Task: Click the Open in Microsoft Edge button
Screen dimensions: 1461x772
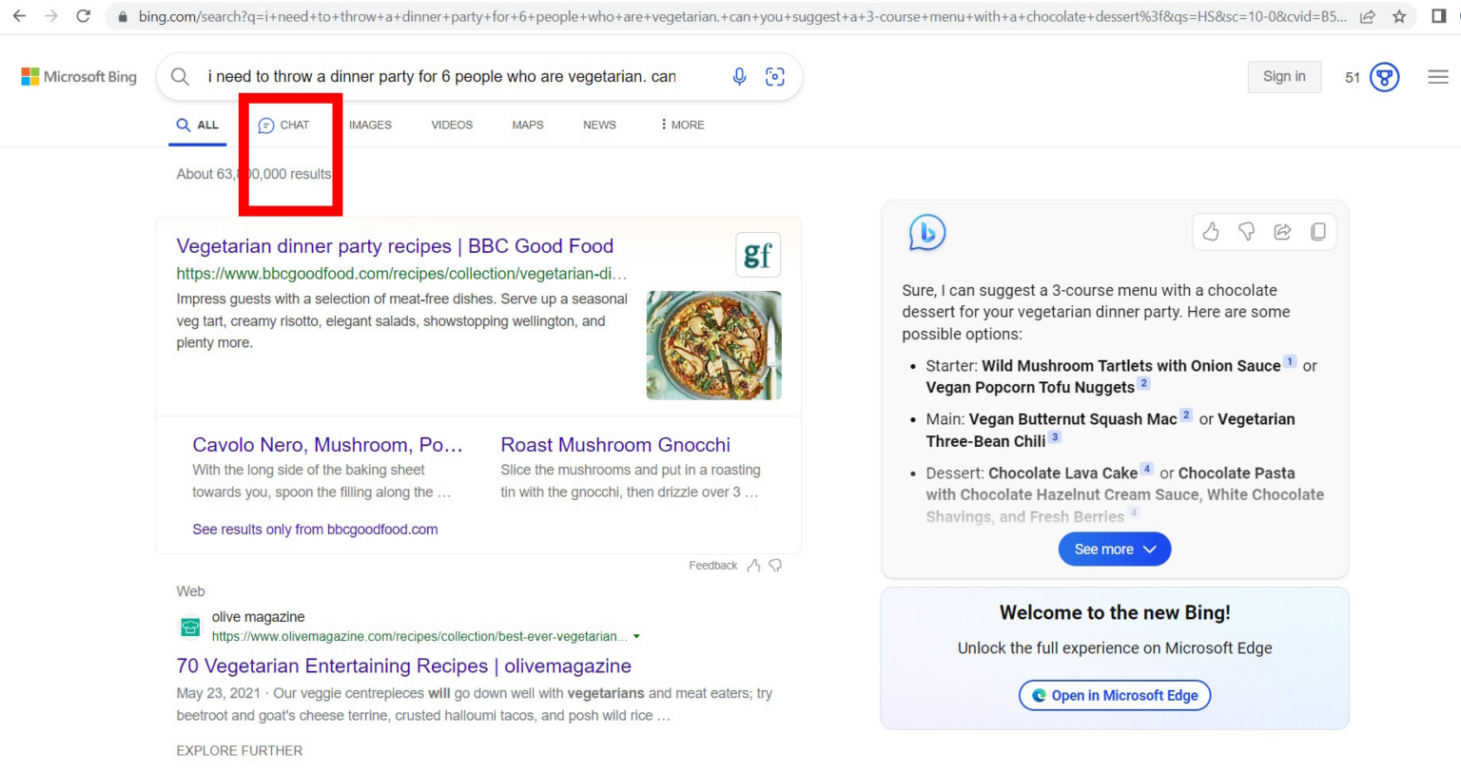Action: (x=1114, y=695)
